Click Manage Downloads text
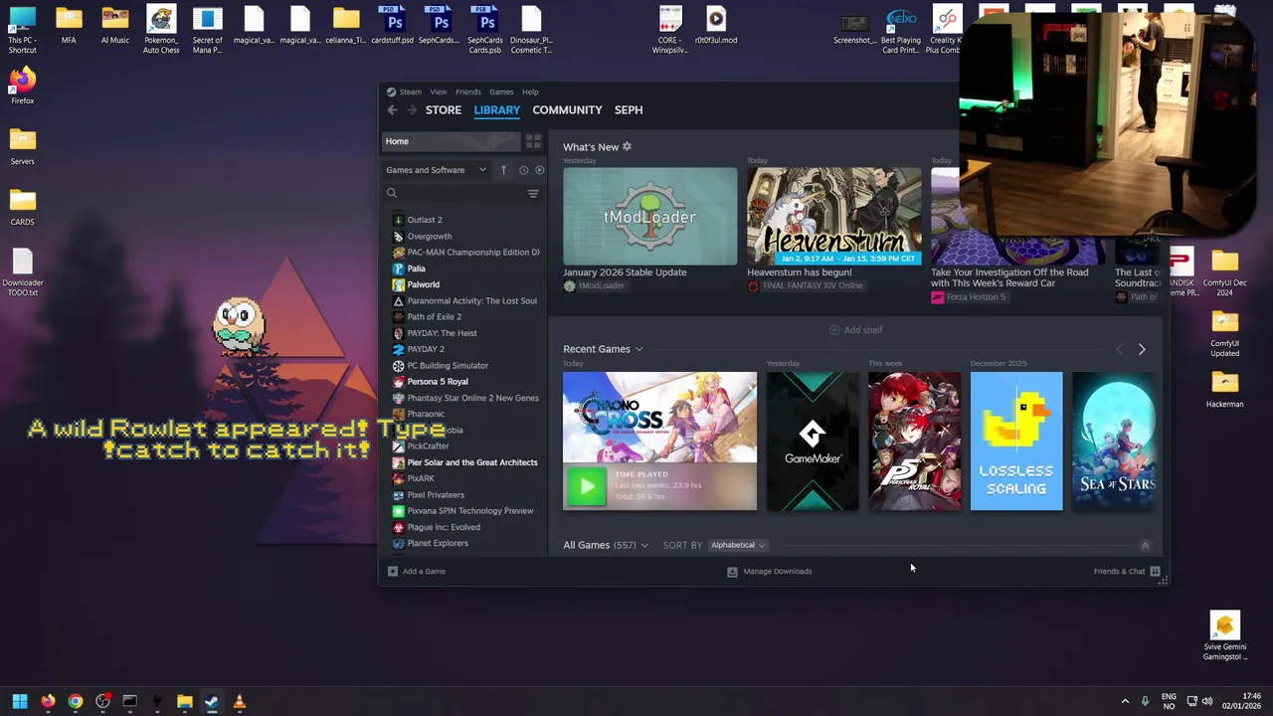This screenshot has width=1273, height=716. tap(778, 572)
